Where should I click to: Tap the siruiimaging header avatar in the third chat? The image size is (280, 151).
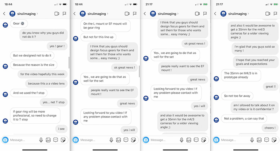coord(153,13)
